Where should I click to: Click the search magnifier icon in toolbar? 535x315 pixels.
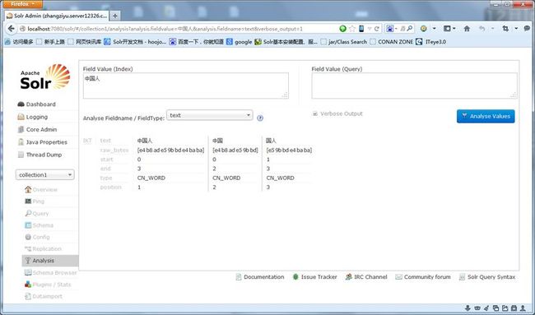tap(410, 29)
